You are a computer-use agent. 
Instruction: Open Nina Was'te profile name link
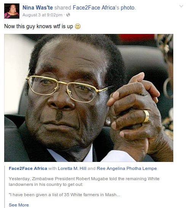[x=38, y=8]
